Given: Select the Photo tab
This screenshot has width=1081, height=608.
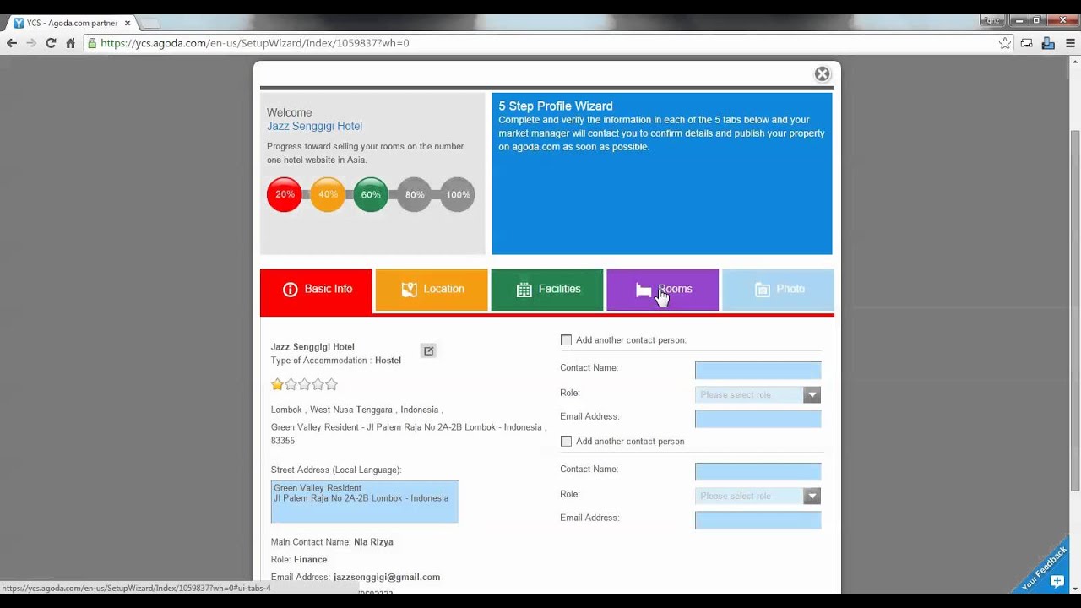Looking at the screenshot, I should click(778, 290).
